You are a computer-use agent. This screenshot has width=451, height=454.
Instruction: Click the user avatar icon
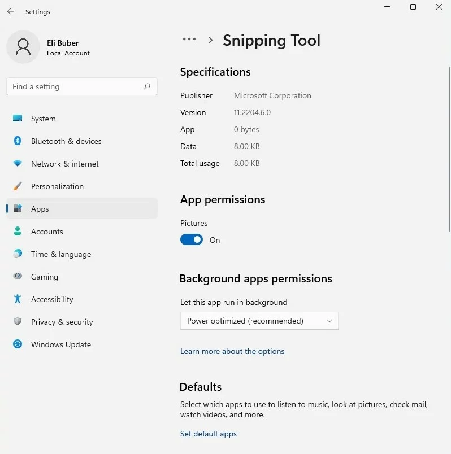pos(23,47)
